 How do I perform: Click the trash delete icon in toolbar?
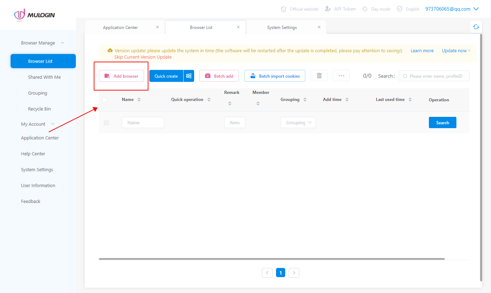click(x=319, y=76)
